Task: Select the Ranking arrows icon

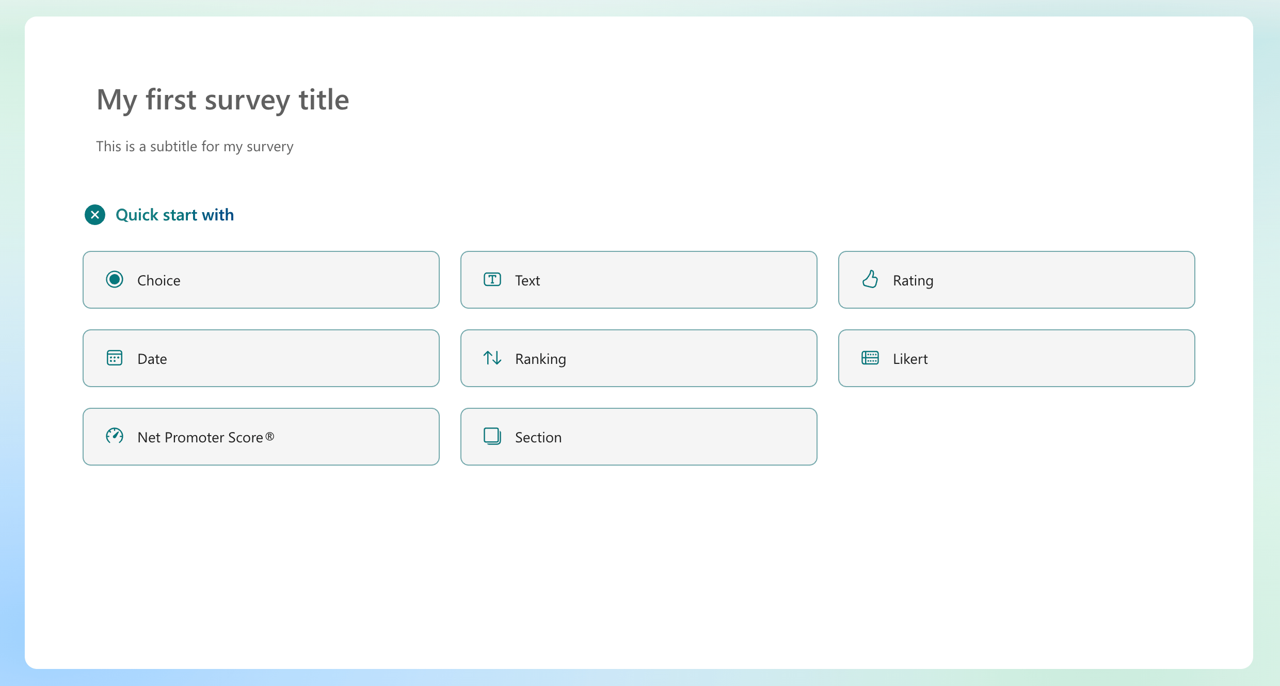Action: [x=492, y=358]
